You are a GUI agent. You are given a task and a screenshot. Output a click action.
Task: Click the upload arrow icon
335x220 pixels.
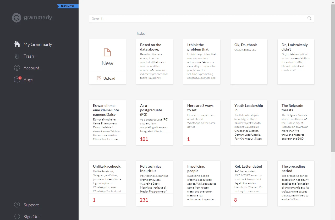(x=99, y=78)
